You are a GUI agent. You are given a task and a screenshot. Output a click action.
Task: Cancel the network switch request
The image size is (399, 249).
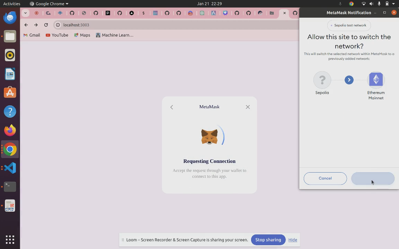pyautogui.click(x=325, y=178)
